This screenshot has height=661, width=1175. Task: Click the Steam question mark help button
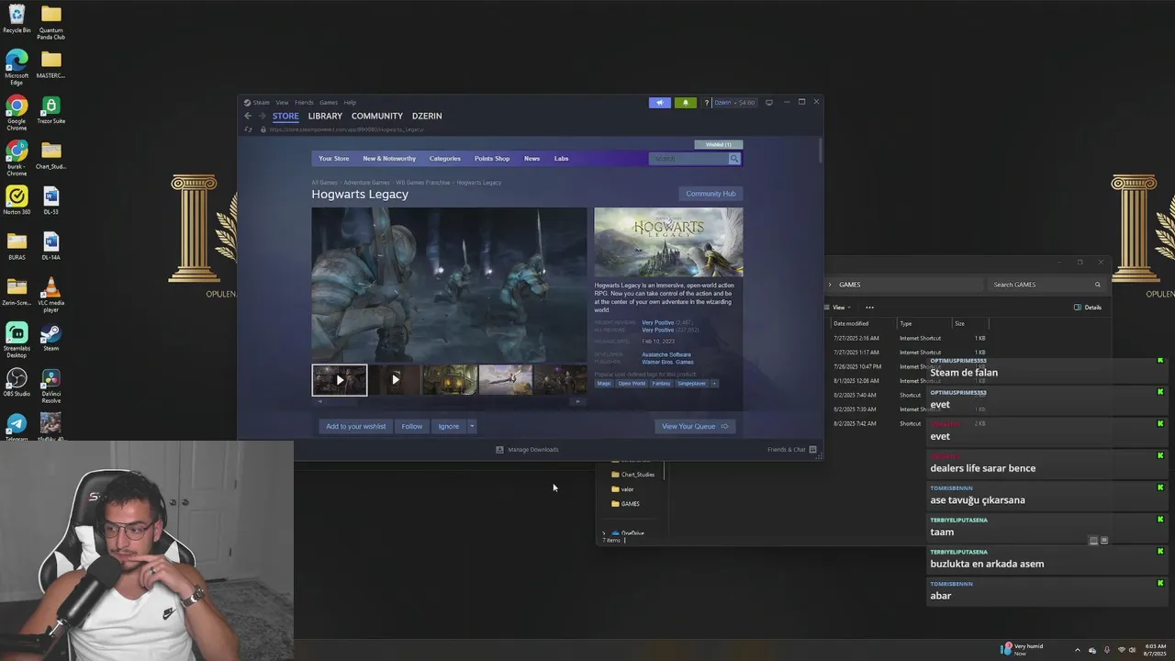pos(706,103)
